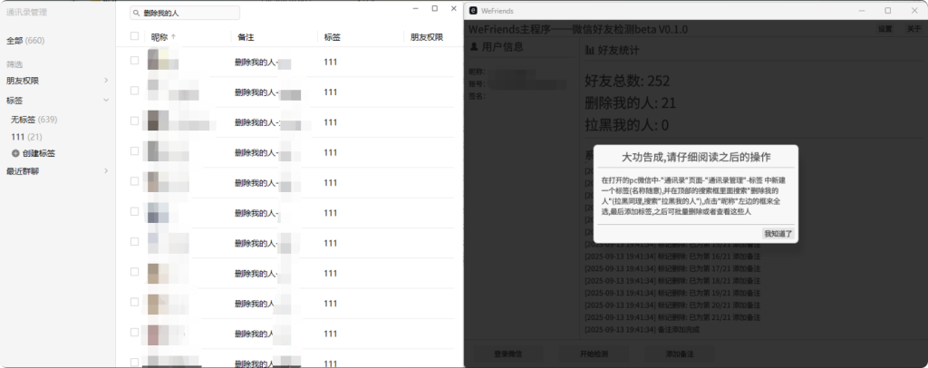Tick the select-all checkbox beside 昵称

point(135,37)
